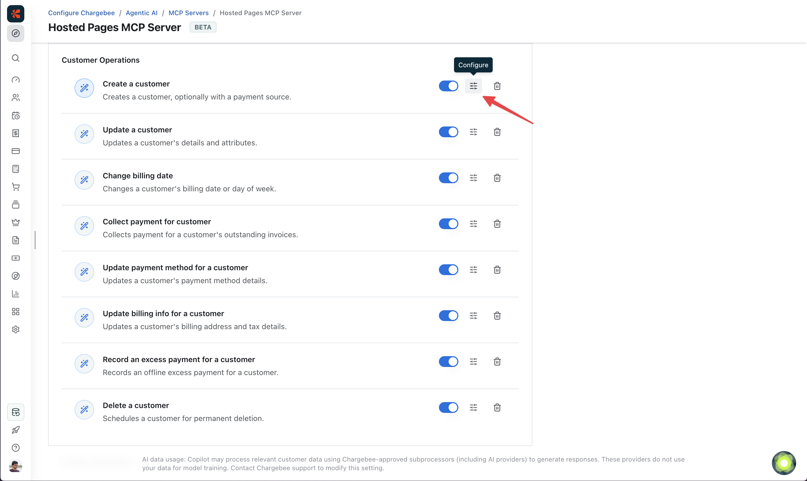This screenshot has width=807, height=481.
Task: Click the sidebar resize handle
Action: 35,240
